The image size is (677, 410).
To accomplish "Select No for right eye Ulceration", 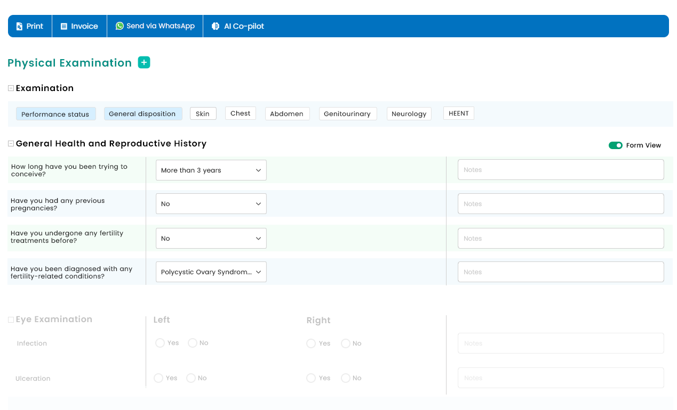I will [346, 378].
